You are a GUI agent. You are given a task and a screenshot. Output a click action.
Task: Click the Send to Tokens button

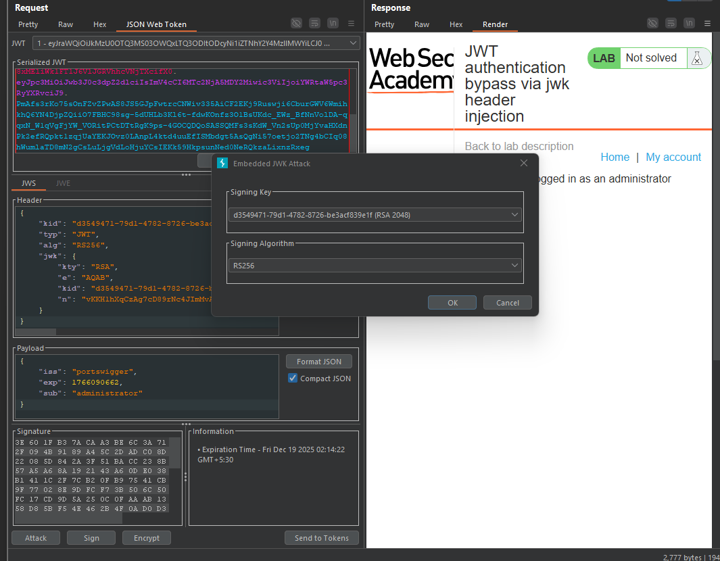pos(321,537)
